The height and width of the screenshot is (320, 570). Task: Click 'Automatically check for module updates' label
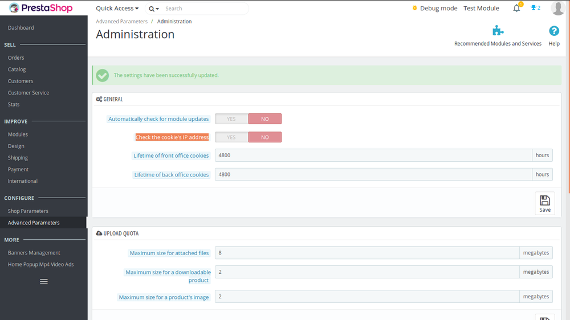click(x=158, y=119)
